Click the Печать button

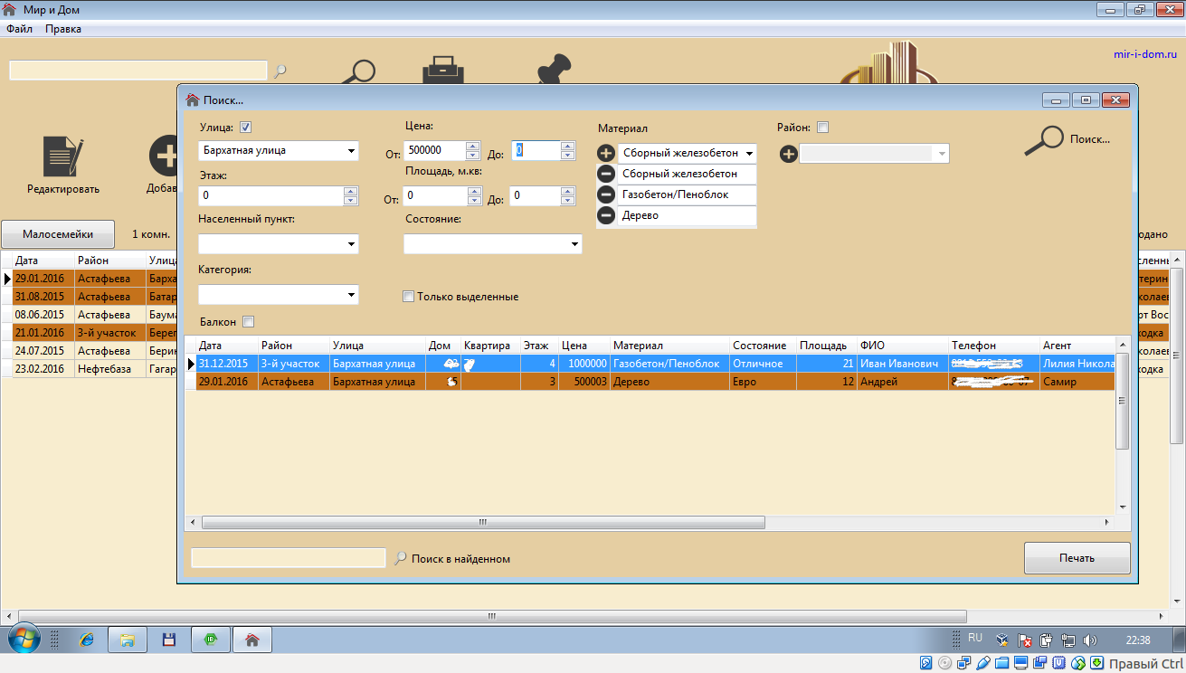coord(1077,558)
